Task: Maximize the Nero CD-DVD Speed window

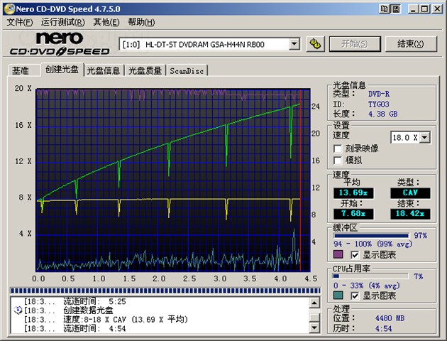Action: 424,9
